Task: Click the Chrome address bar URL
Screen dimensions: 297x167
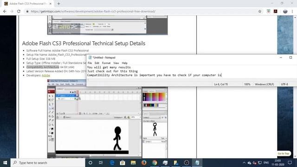Action: tap(93, 11)
